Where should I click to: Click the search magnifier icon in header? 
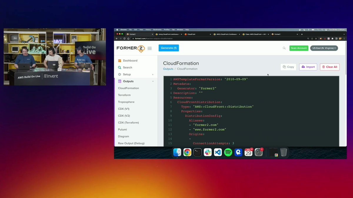tap(284, 48)
